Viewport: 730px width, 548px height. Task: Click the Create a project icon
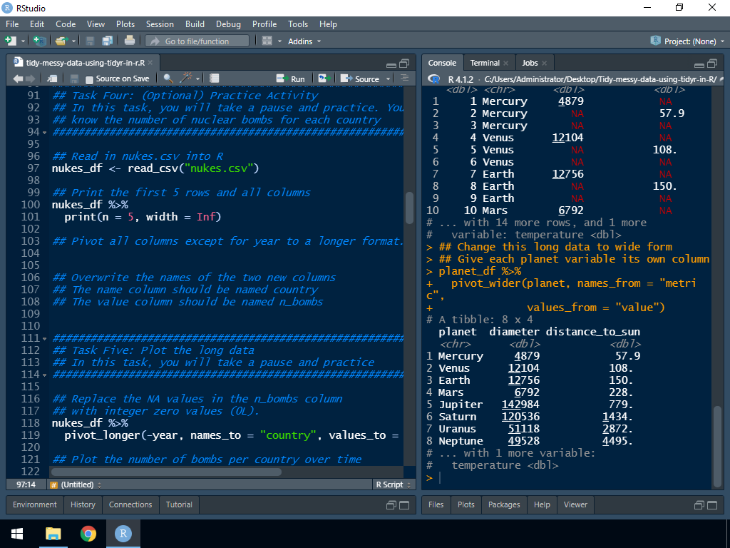38,41
